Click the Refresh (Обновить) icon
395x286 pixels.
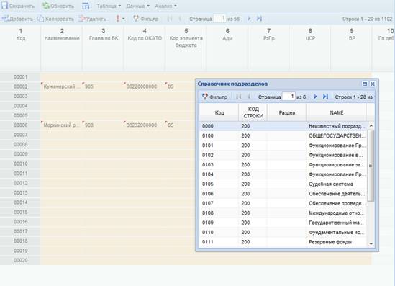click(46, 6)
